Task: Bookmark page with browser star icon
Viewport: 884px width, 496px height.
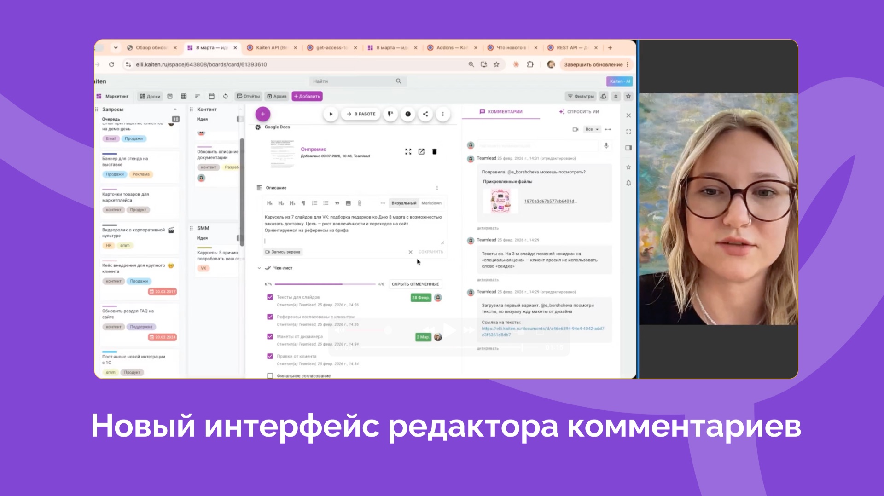Action: click(x=496, y=64)
